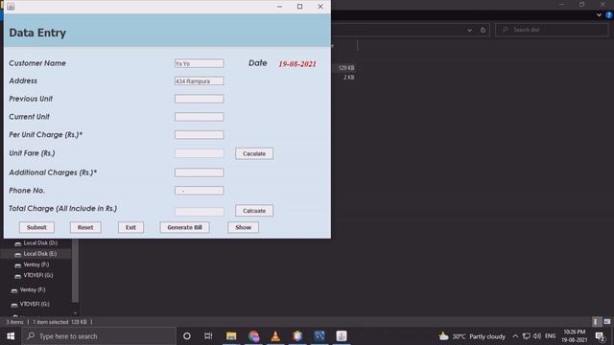
Task: Click the Per Unit Charge field
Action: click(x=199, y=134)
